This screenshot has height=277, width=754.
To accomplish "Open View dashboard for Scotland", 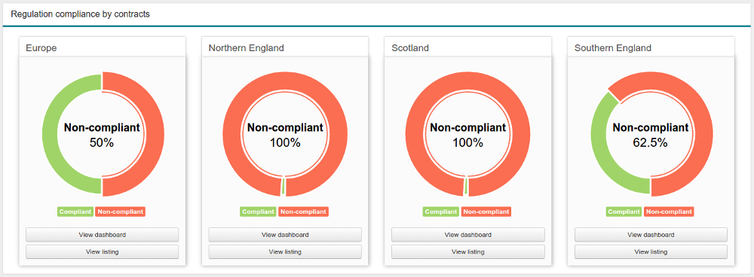I will coord(468,235).
